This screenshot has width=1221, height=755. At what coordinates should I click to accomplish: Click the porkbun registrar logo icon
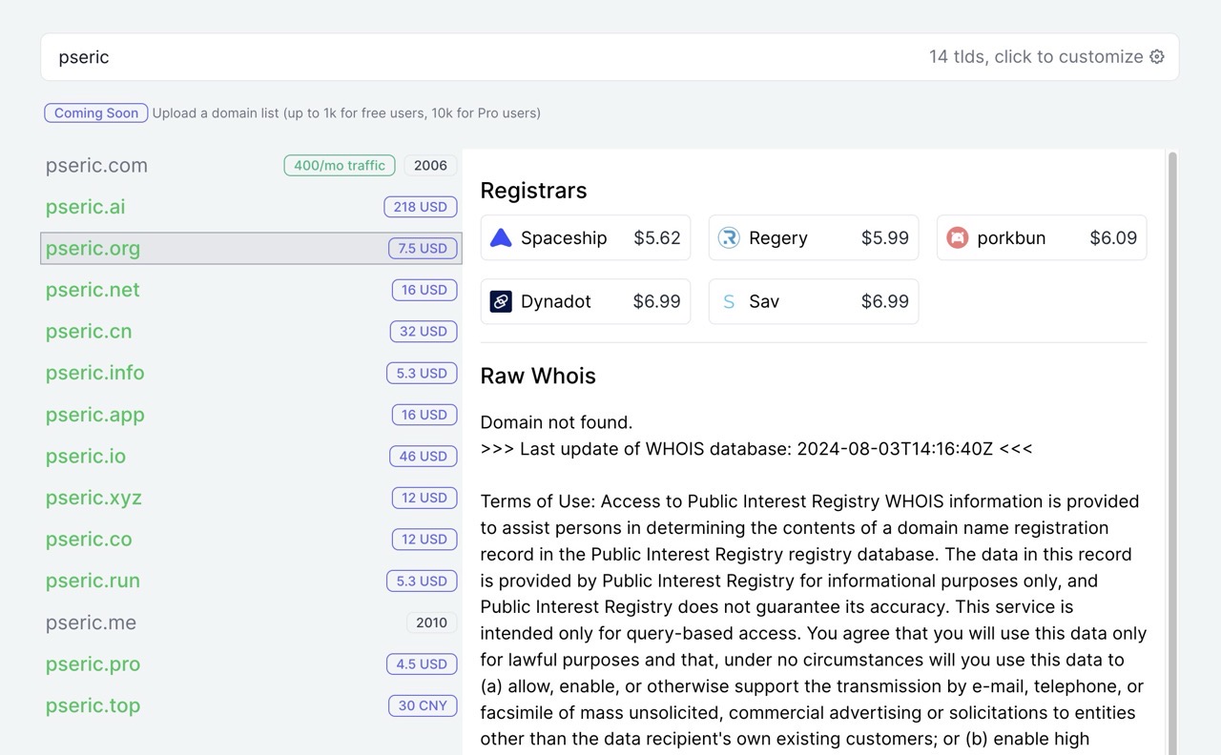[957, 238]
